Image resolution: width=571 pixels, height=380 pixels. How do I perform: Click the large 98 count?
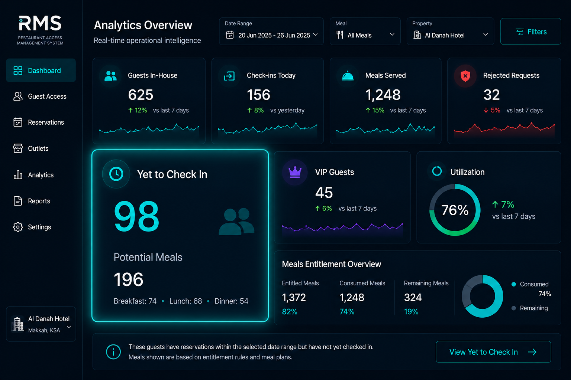(136, 216)
